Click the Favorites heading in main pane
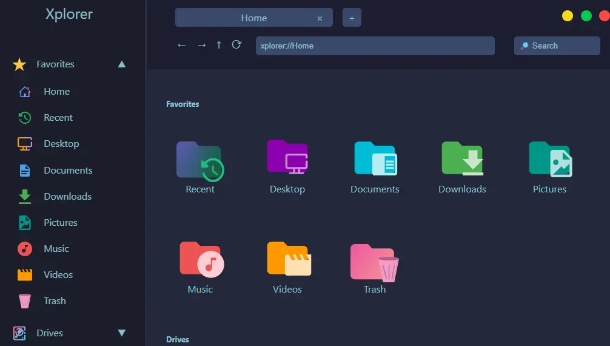610x346 pixels. click(x=183, y=104)
